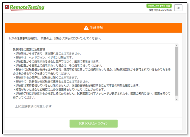190x137 pixels.
Task: Click the green RemoteTesting logo text
Action: 27,7
